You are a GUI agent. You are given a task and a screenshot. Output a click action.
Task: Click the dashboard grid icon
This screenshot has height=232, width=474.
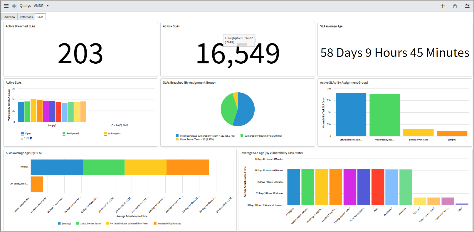click(x=14, y=6)
